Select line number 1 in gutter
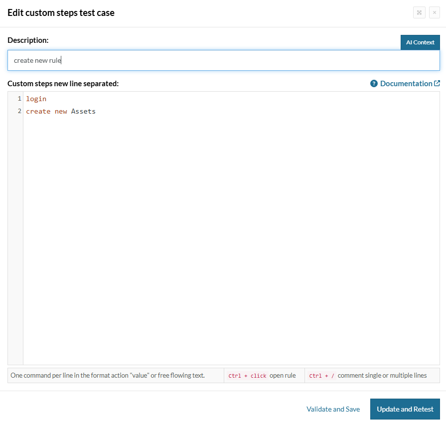 click(19, 99)
